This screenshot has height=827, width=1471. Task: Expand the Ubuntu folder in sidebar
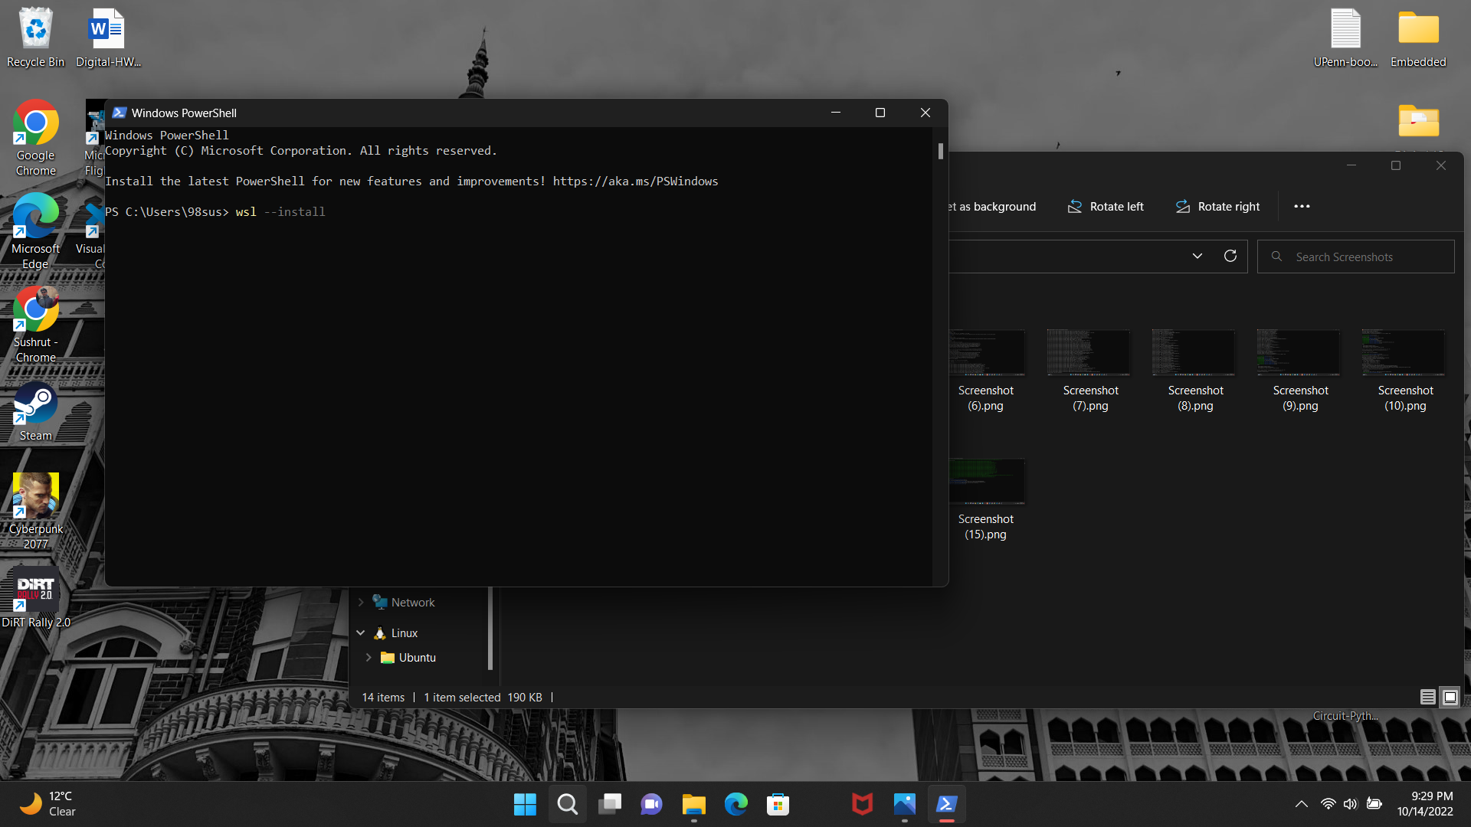coord(369,657)
